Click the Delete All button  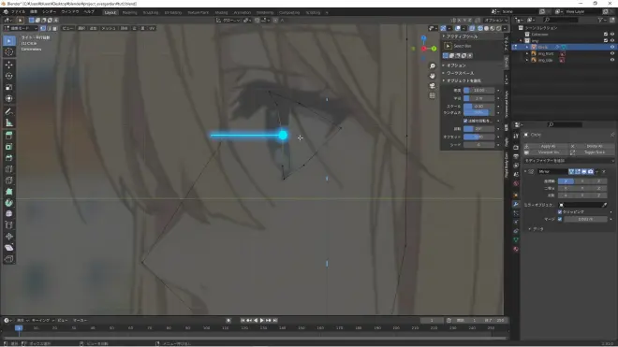tap(592, 146)
